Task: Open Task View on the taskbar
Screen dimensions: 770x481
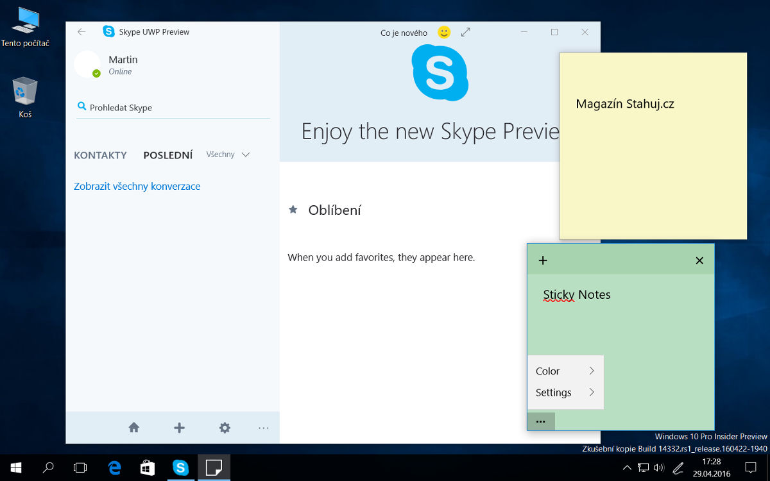Action: [80, 468]
